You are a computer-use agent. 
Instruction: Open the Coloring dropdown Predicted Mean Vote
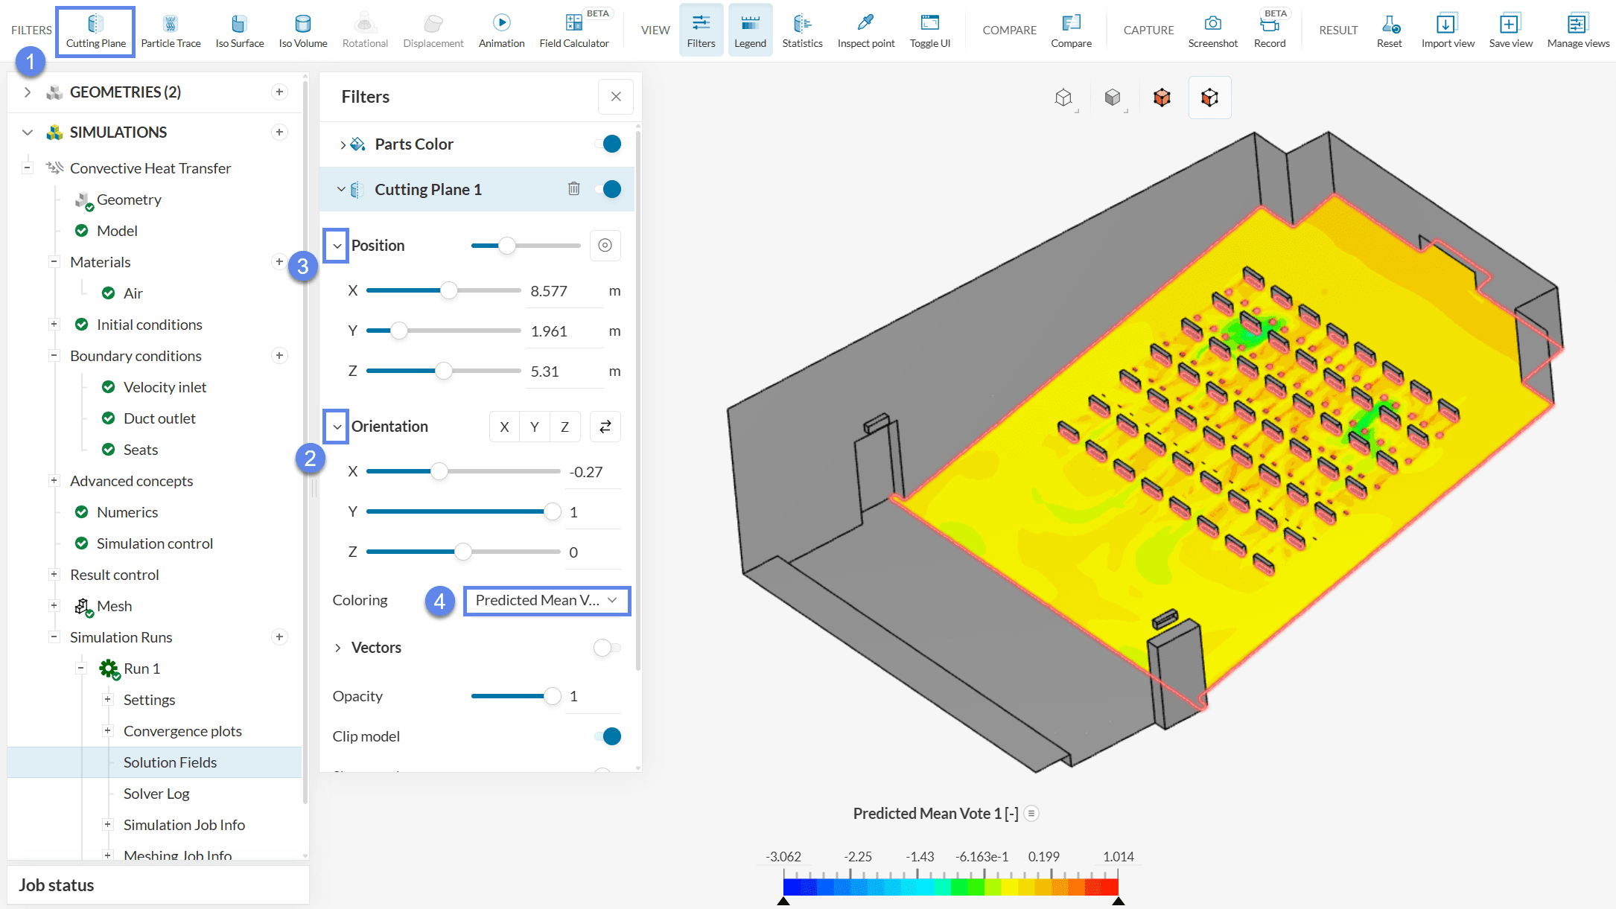(x=547, y=601)
